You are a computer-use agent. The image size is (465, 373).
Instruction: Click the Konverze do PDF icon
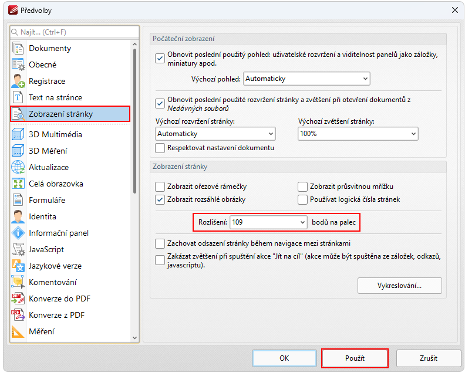coord(18,299)
